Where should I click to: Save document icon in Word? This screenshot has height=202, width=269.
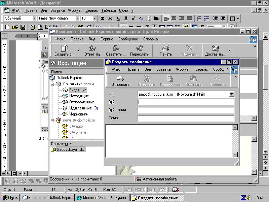tap(23, 27)
